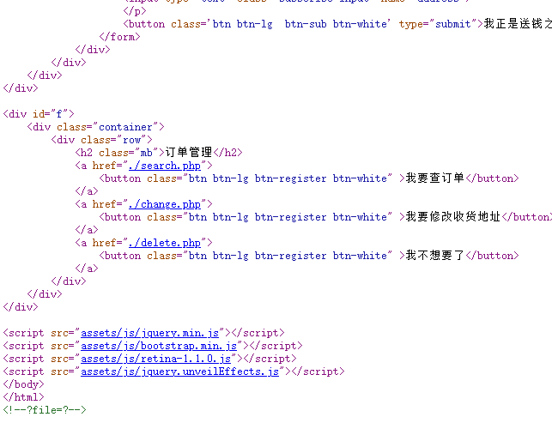Click the div class="container" tag

[95, 127]
